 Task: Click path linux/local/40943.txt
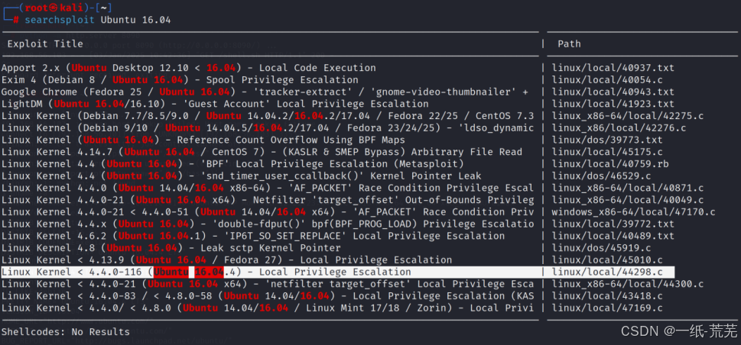point(613,92)
